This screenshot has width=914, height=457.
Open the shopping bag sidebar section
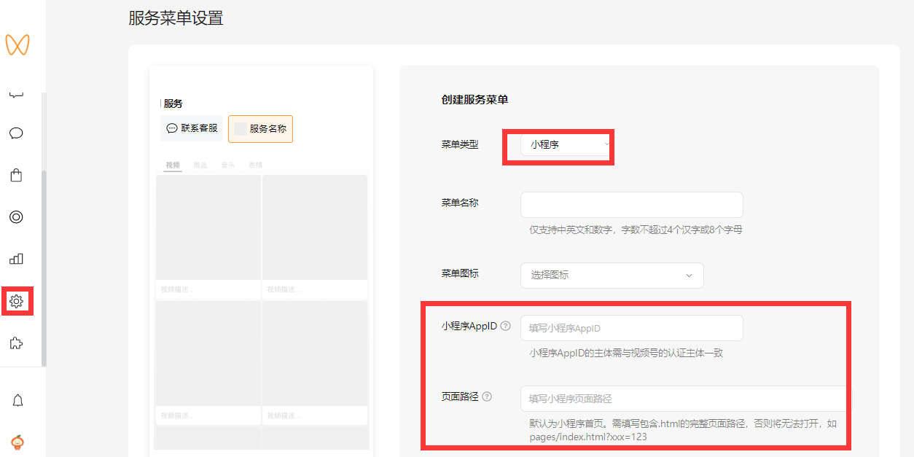coord(16,175)
